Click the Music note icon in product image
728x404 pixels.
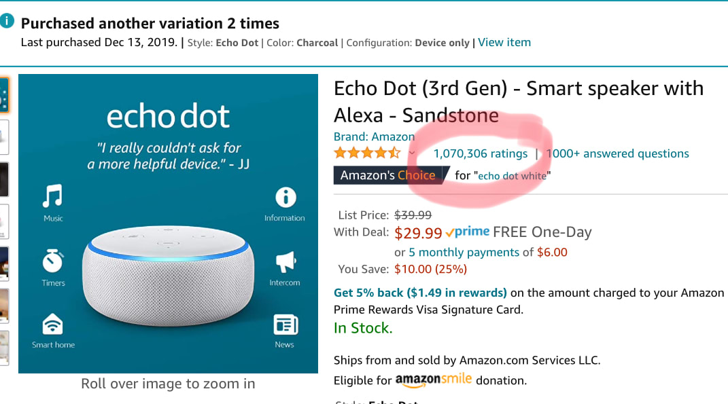pos(53,197)
